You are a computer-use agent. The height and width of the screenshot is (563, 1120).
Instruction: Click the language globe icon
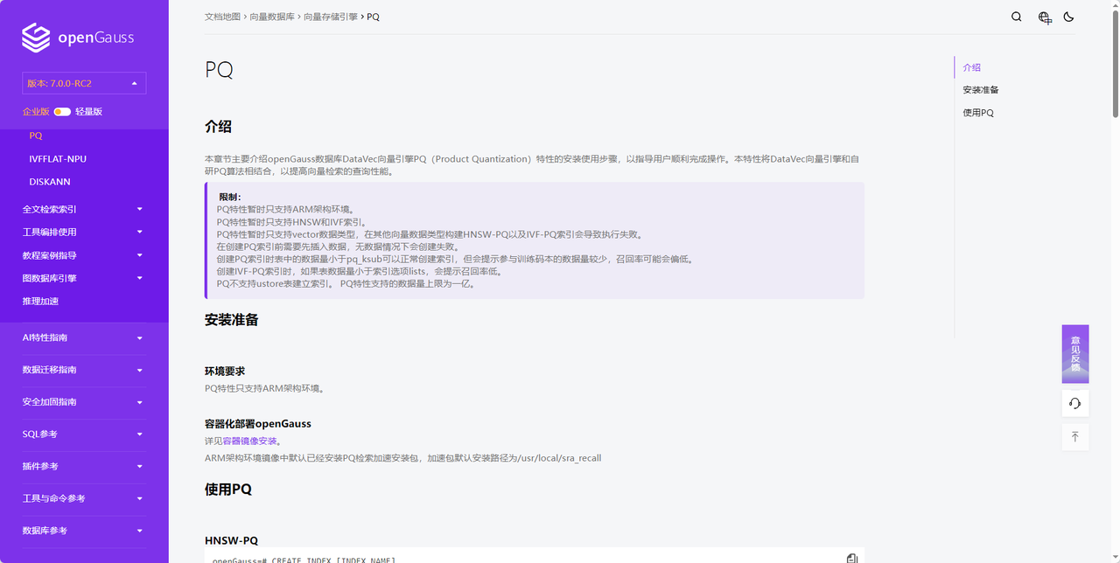pyautogui.click(x=1044, y=17)
